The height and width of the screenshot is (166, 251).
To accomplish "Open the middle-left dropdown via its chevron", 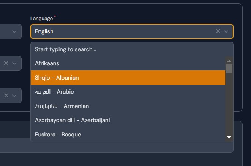I will pos(14,63).
